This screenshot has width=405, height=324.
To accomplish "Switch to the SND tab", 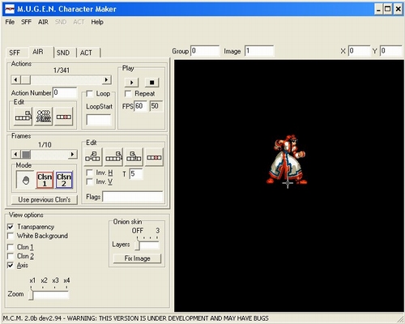I will [63, 53].
